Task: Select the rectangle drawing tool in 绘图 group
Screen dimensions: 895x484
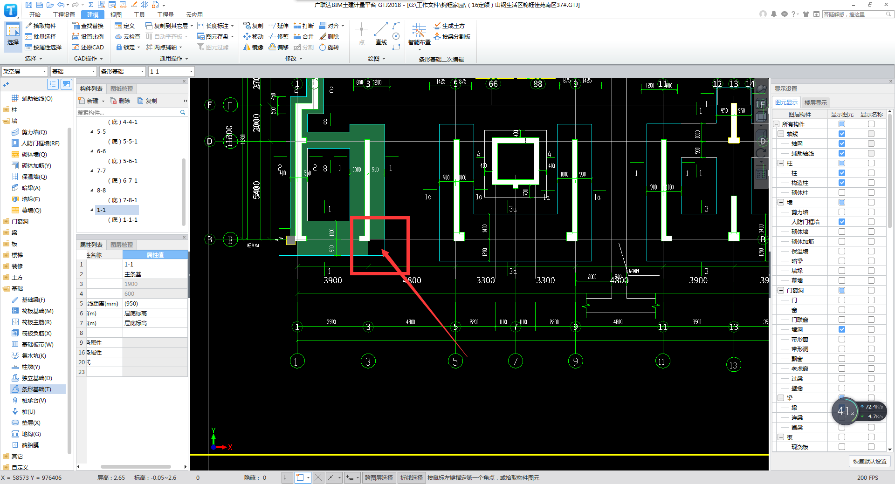Action: pyautogui.click(x=396, y=47)
